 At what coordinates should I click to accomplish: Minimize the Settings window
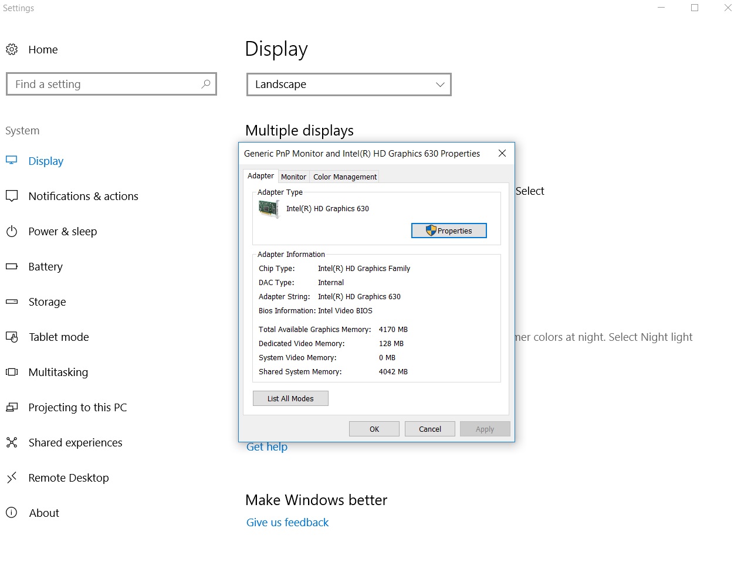pyautogui.click(x=661, y=8)
